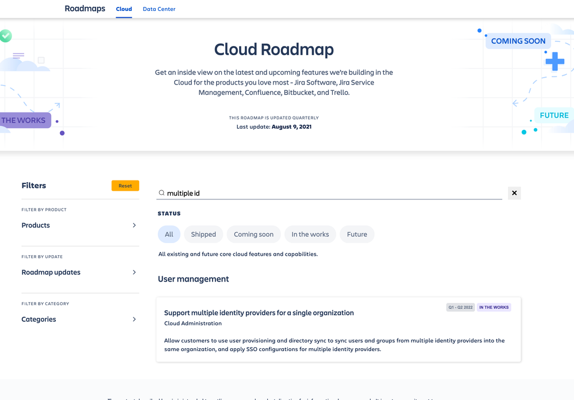Select the Shipped status filter
Screen dimensions: 574x400
coord(203,234)
